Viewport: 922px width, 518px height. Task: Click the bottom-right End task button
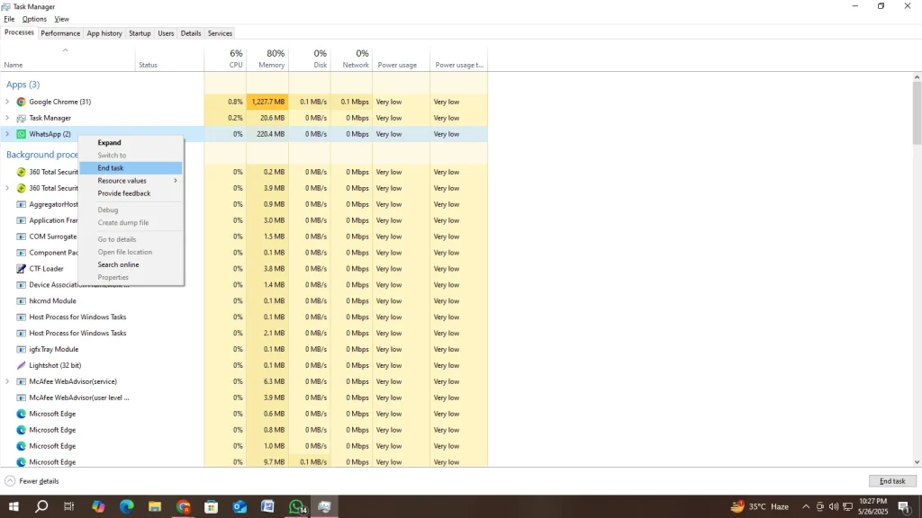(892, 481)
